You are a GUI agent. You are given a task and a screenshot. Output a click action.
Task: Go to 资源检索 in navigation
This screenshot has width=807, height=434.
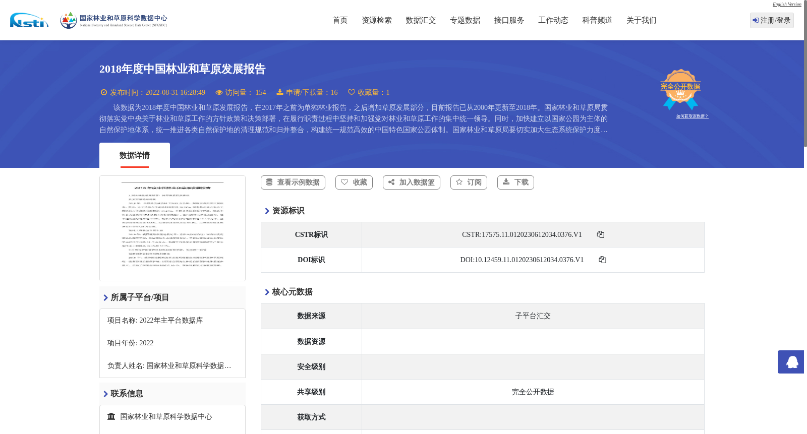pos(377,20)
